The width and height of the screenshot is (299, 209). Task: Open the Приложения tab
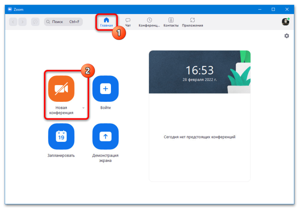tap(192, 22)
